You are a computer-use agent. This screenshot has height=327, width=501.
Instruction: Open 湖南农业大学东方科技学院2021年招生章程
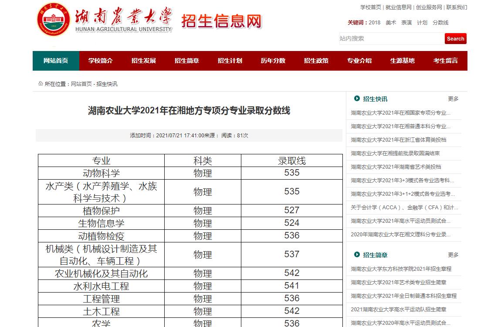point(401,269)
